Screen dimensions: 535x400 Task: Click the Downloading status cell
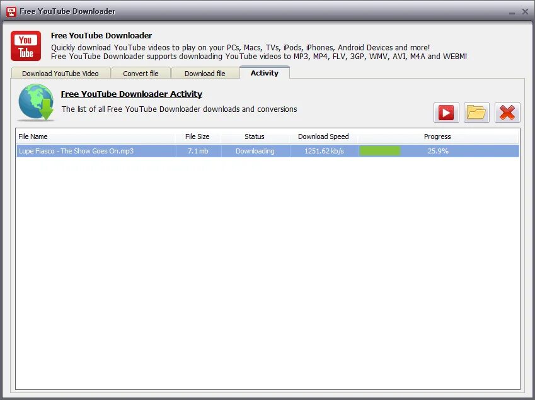pyautogui.click(x=255, y=151)
